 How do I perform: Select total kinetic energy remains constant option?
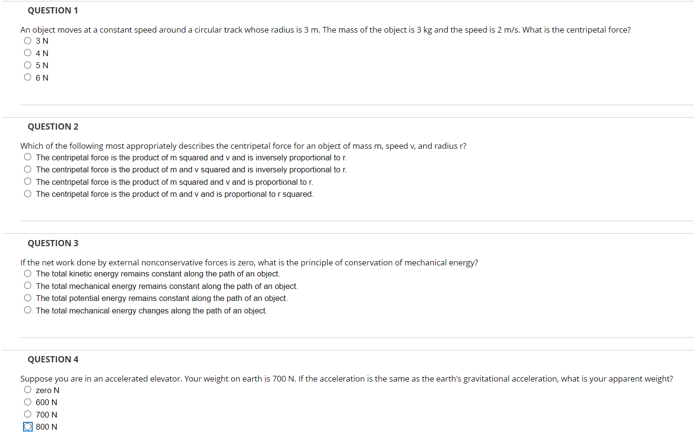27,273
